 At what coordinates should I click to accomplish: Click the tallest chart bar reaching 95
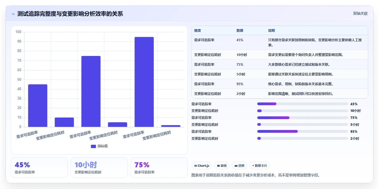pos(144,82)
